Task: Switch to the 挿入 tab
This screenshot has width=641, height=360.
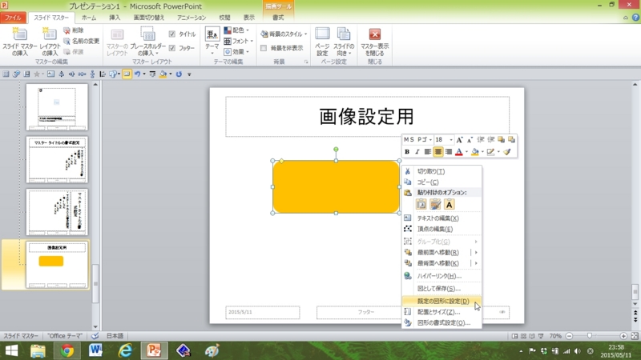Action: [115, 18]
